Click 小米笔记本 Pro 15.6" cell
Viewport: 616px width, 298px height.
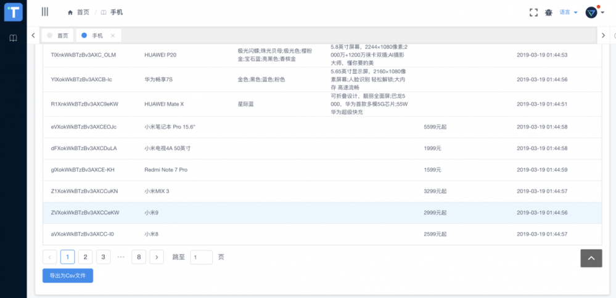tap(170, 127)
